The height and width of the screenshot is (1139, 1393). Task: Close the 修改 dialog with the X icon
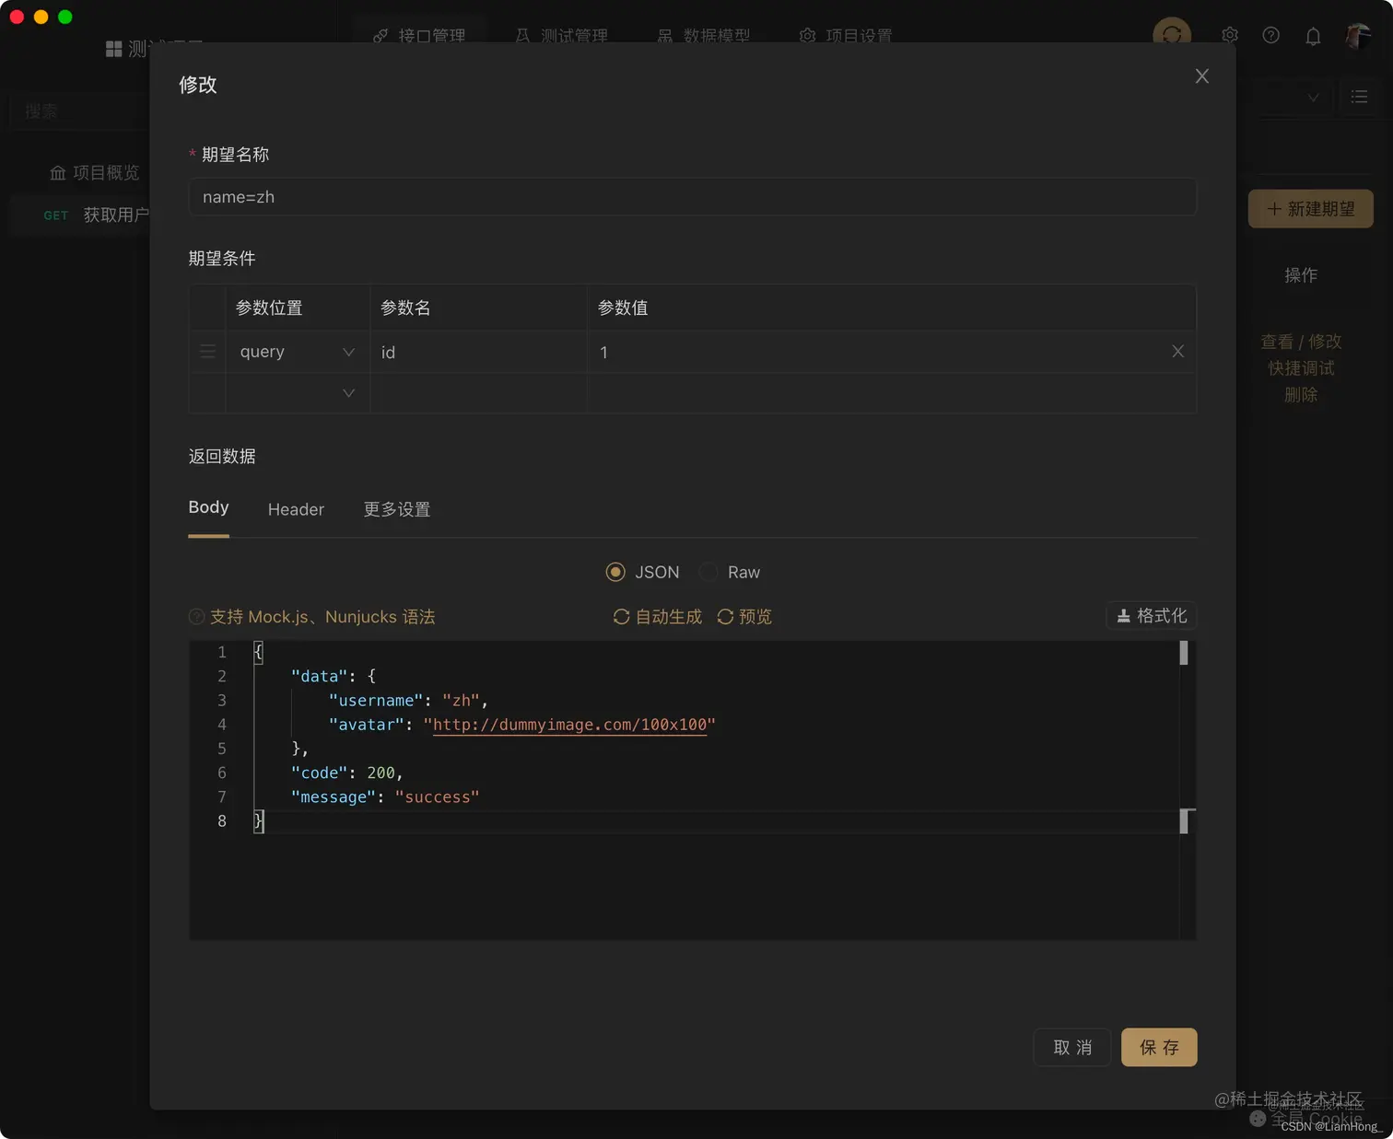click(1201, 76)
